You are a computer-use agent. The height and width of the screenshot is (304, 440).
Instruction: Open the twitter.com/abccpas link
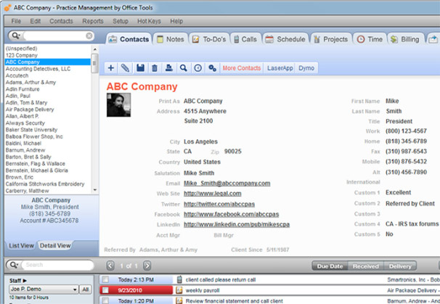(219, 204)
